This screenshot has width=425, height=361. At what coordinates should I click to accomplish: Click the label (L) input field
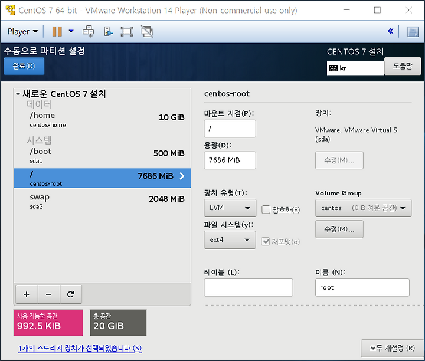tap(249, 287)
